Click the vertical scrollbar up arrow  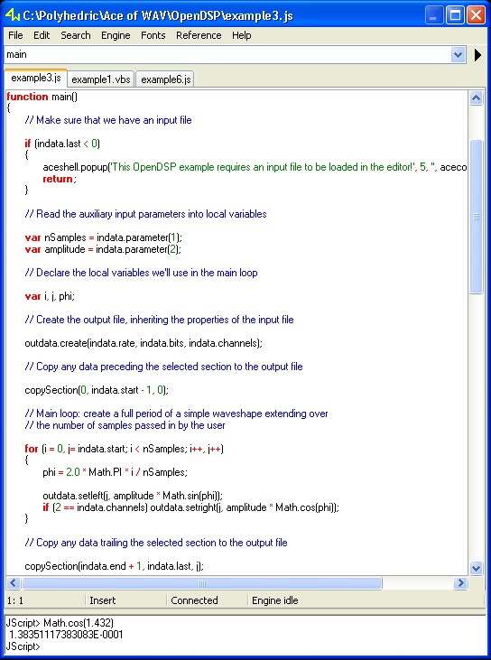click(x=476, y=98)
